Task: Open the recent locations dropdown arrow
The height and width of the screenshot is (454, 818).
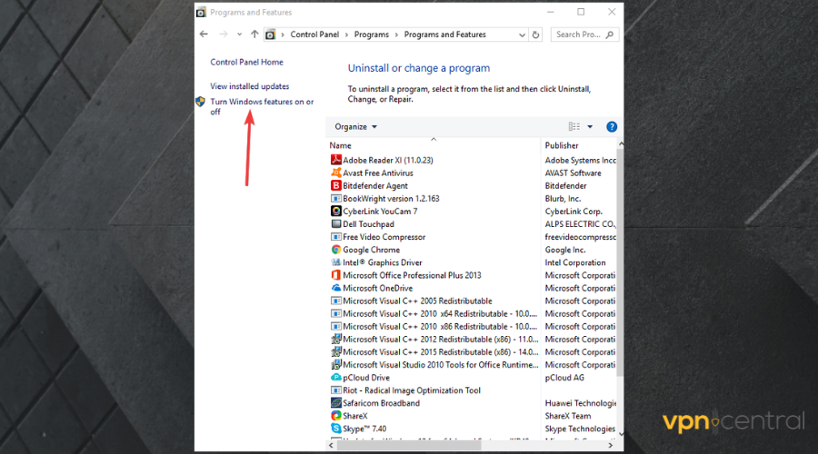Action: pos(239,35)
